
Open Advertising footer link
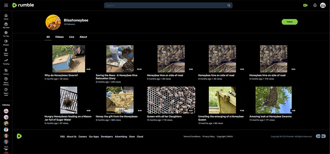(x=121, y=137)
